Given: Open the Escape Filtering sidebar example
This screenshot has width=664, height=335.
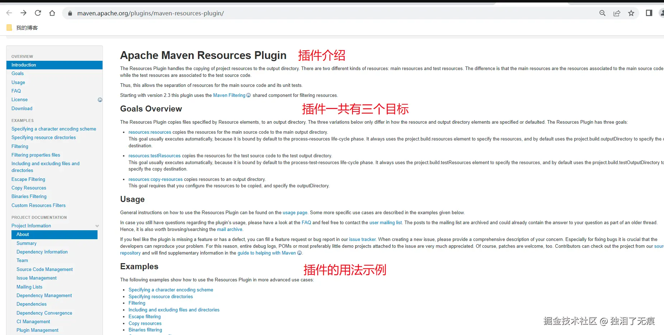Looking at the screenshot, I should click(28, 179).
